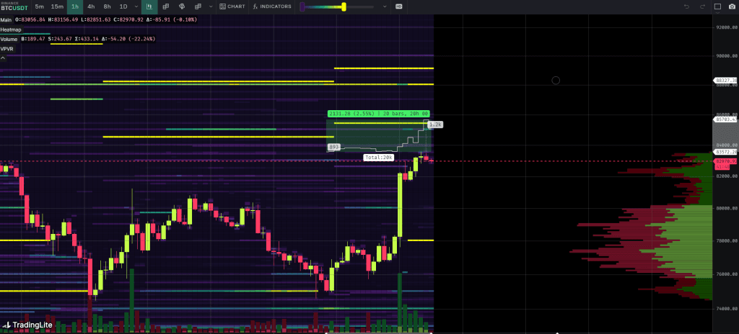Click the redo arrow icon

(702, 6)
